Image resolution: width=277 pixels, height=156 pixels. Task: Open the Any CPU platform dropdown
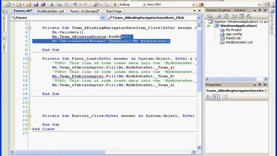pyautogui.click(x=193, y=5)
